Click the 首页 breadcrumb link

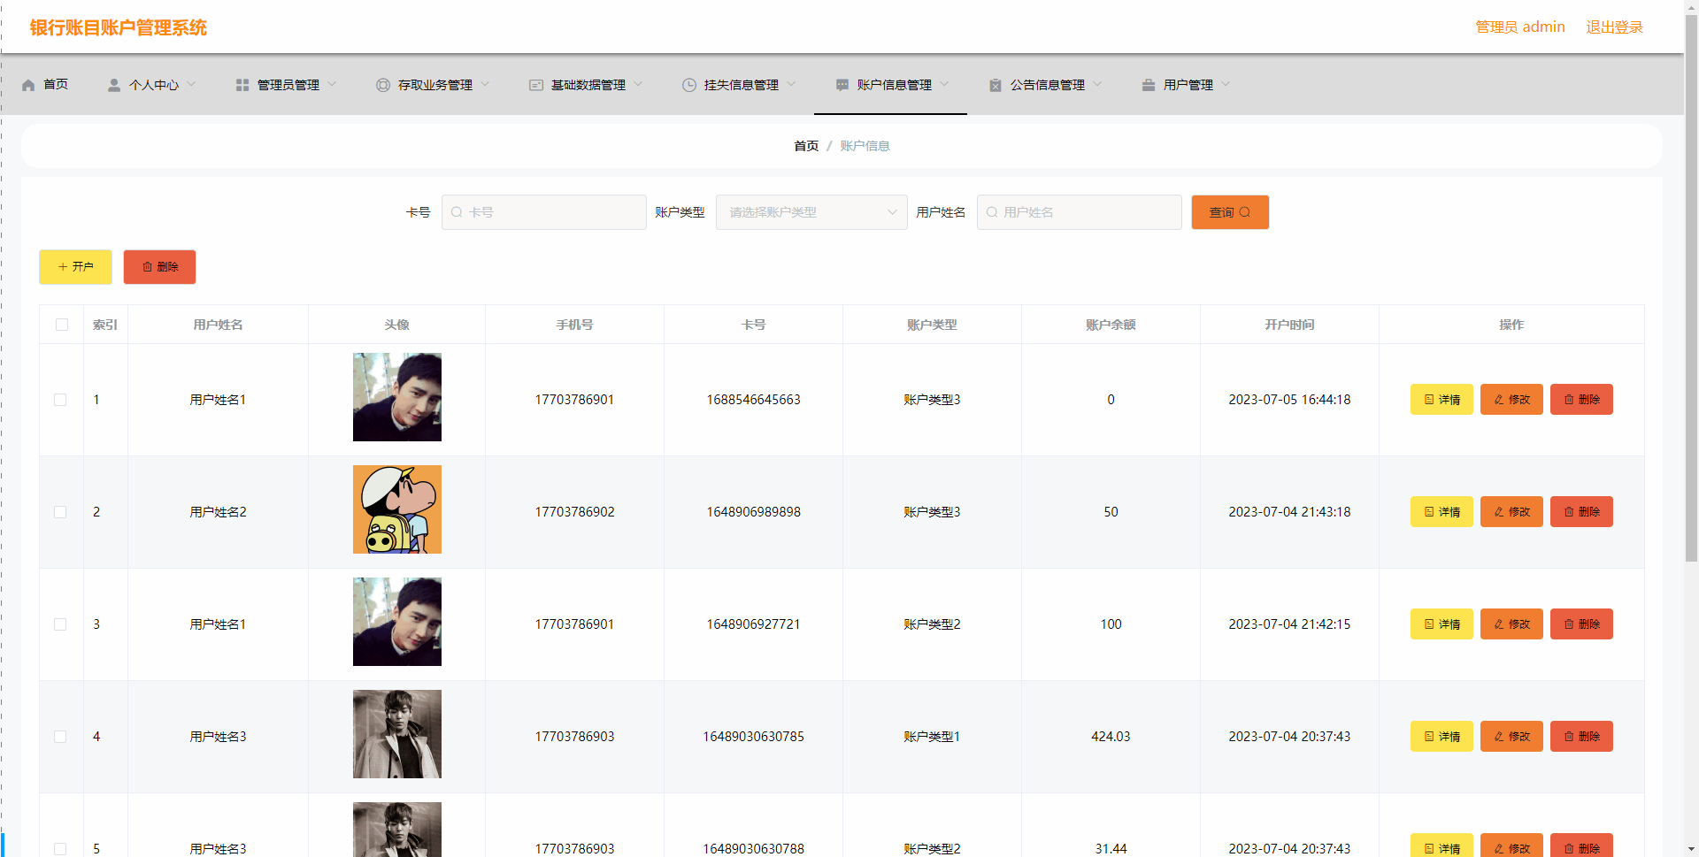tap(806, 146)
